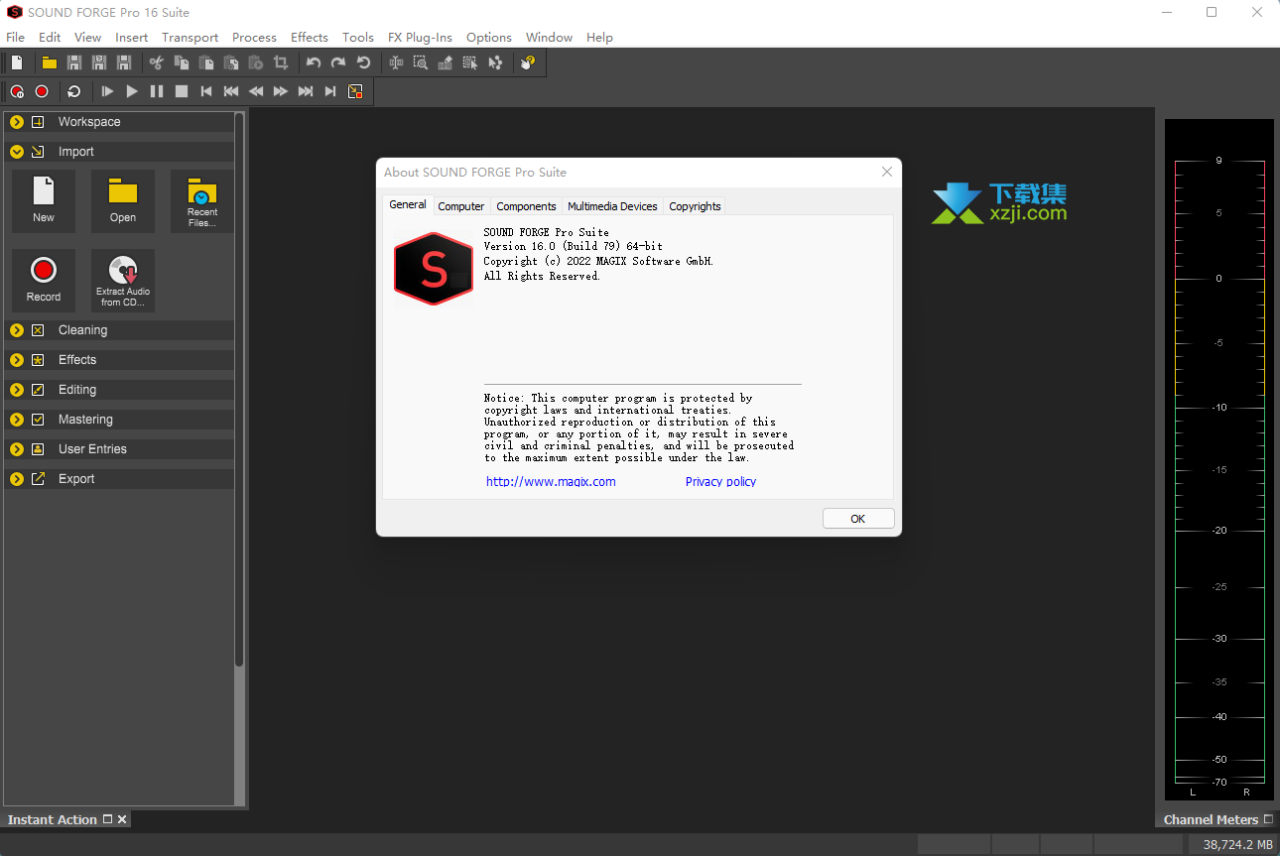Click the What's This help icon
The image size is (1280, 856).
coord(528,62)
